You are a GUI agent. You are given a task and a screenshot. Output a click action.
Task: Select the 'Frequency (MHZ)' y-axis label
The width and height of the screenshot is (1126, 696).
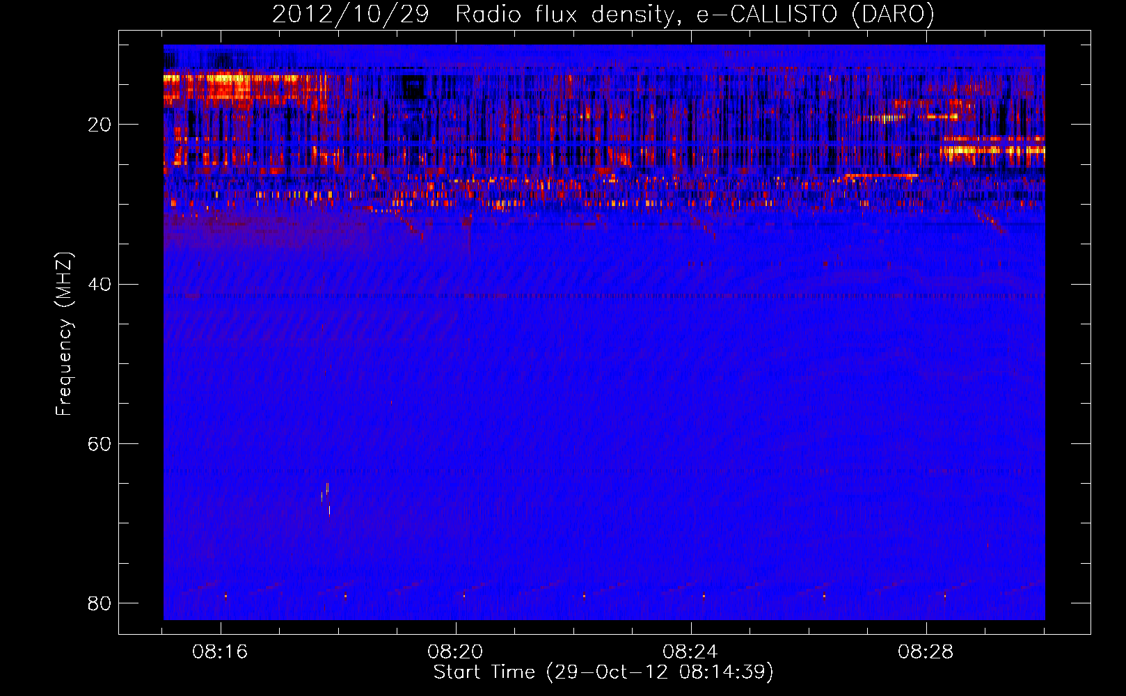(x=64, y=334)
